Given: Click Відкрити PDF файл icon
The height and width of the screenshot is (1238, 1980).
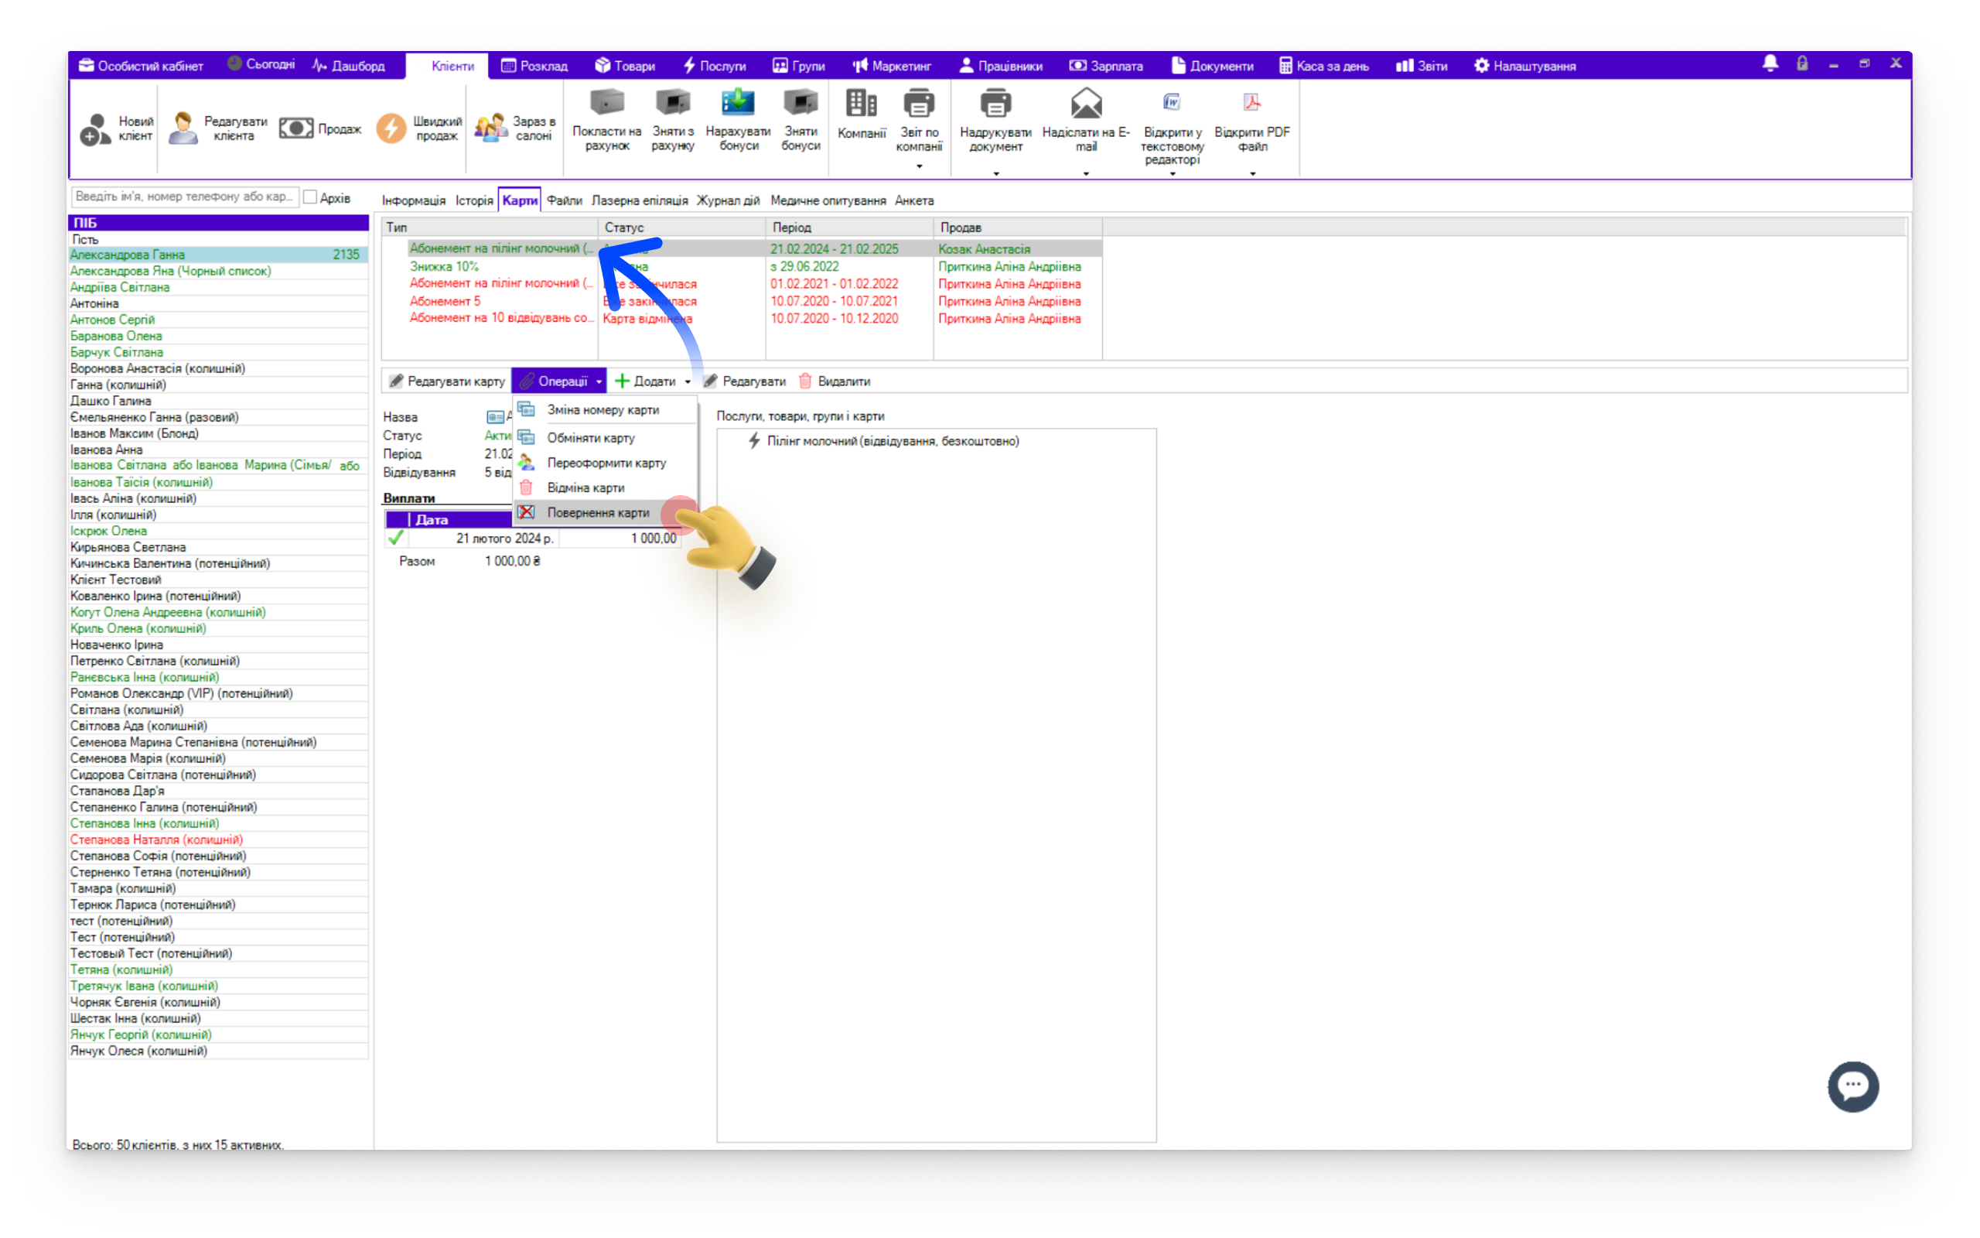Looking at the screenshot, I should (x=1252, y=102).
